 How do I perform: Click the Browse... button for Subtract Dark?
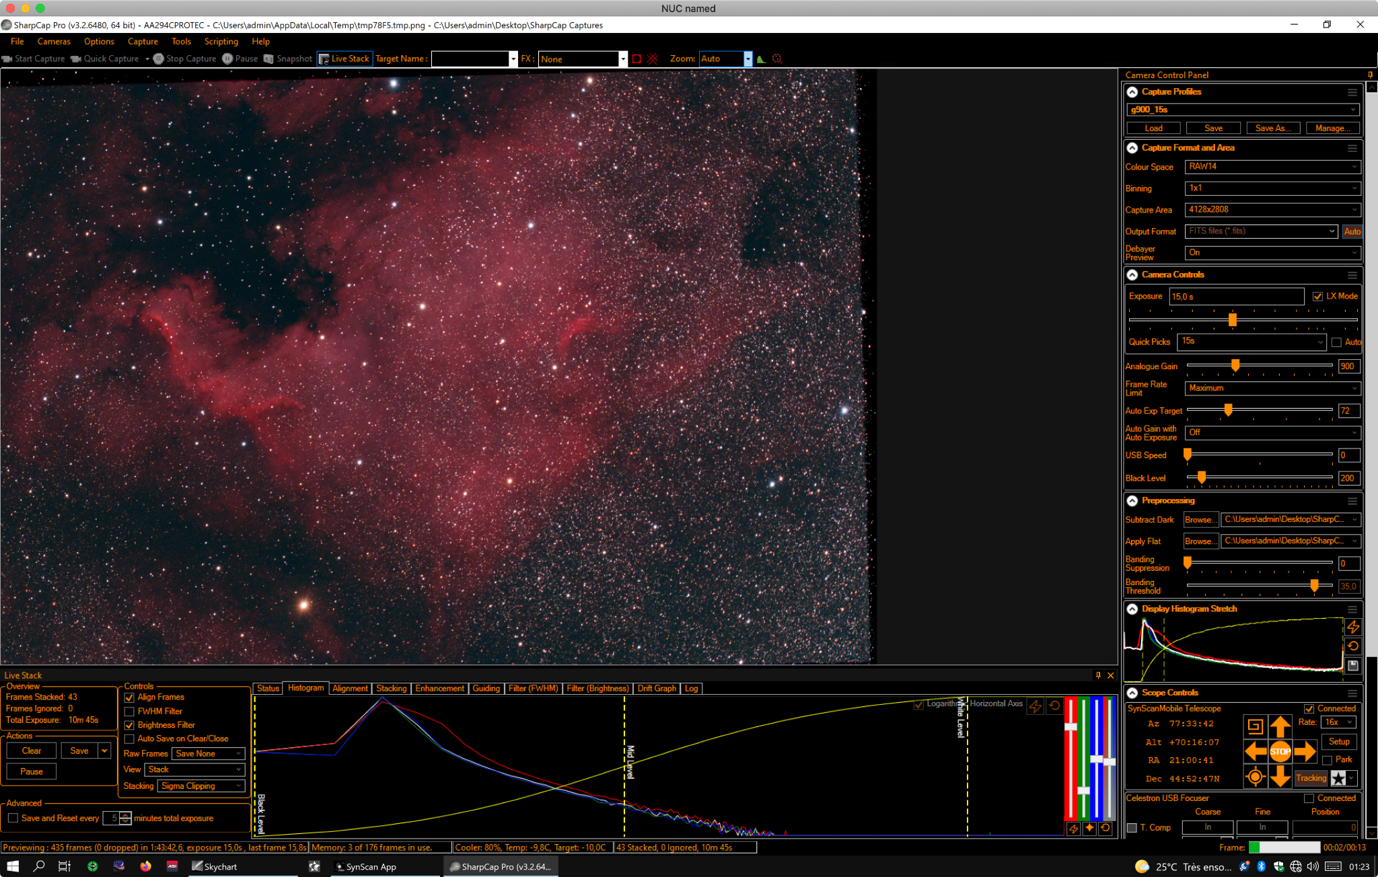[1201, 520]
